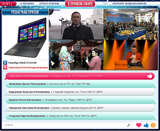The width and height of the screenshot is (160, 131).
Task: Open the О ЛОТЕРЕЕ menu item
Action: click(27, 4)
